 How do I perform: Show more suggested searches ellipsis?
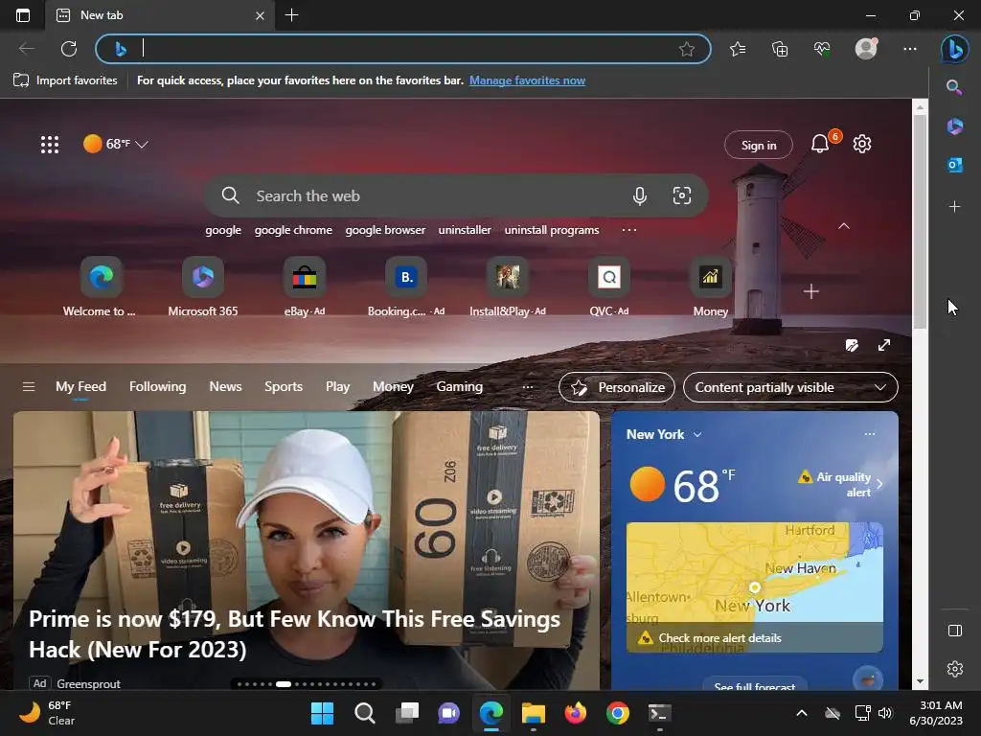tap(629, 230)
